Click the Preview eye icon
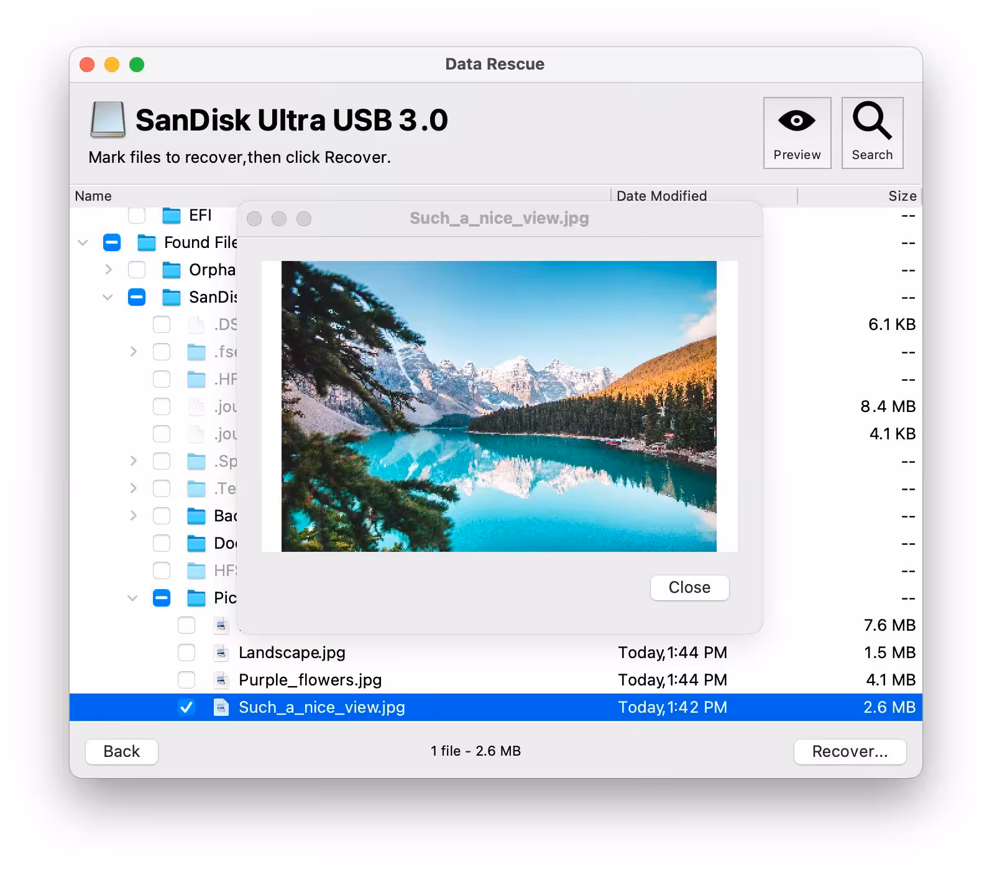The height and width of the screenshot is (870, 992). pyautogui.click(x=796, y=122)
